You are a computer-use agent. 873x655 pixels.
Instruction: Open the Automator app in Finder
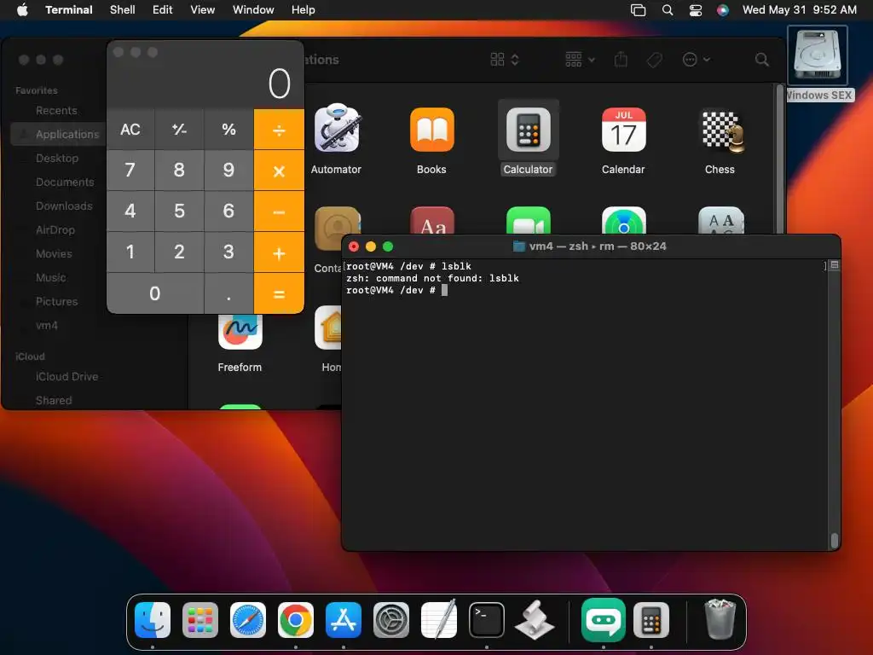[336, 130]
